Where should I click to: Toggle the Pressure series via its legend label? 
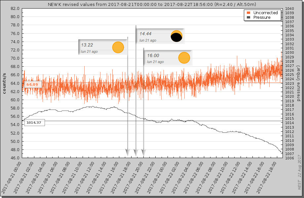click(262, 17)
